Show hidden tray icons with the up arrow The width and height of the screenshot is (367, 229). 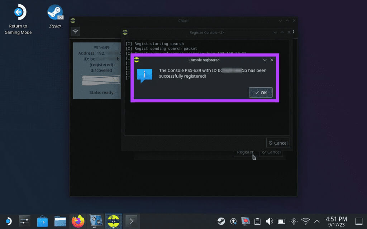[317, 221]
